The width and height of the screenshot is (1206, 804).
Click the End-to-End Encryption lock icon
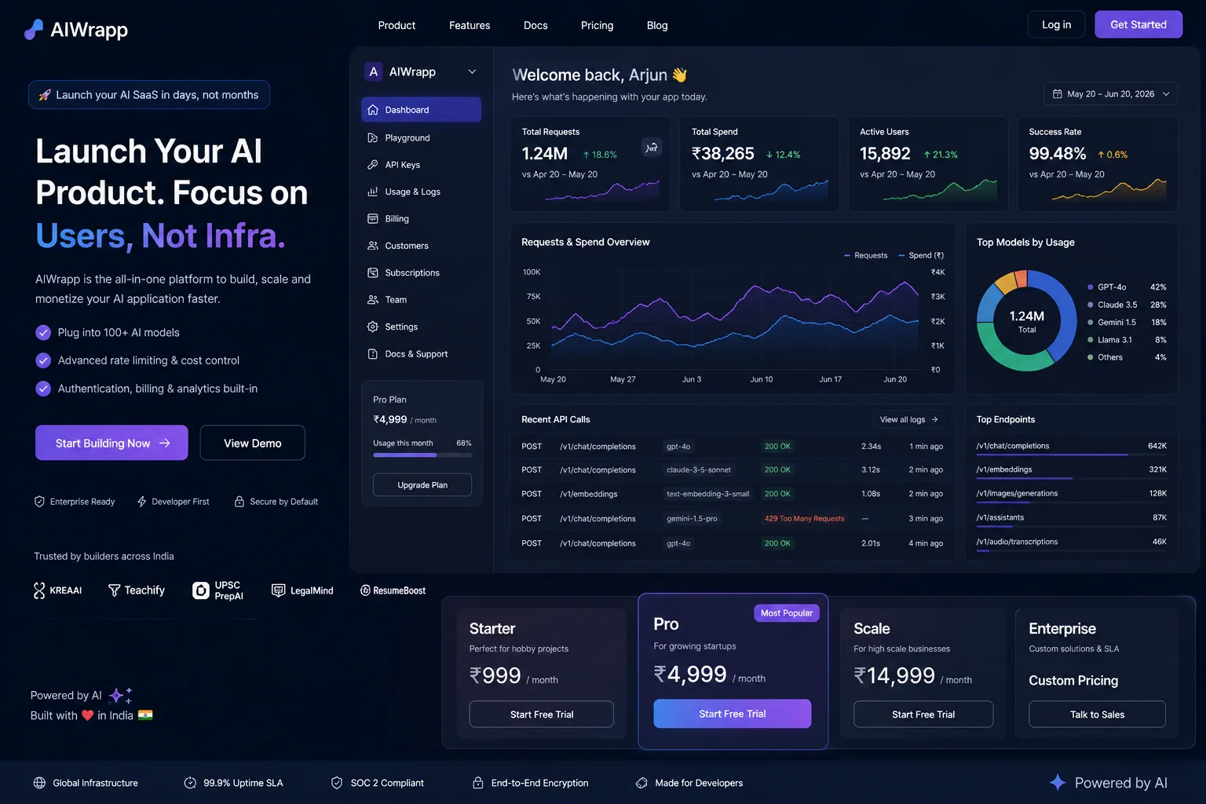coord(477,783)
